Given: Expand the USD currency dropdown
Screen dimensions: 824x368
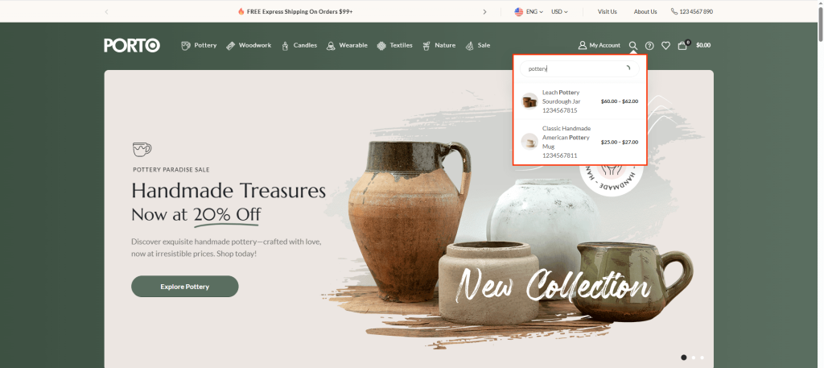Looking at the screenshot, I should point(560,11).
